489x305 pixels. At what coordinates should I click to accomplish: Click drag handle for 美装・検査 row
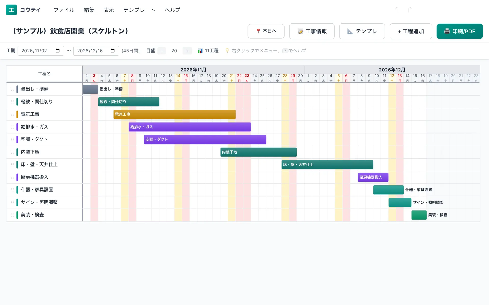pyautogui.click(x=12, y=215)
